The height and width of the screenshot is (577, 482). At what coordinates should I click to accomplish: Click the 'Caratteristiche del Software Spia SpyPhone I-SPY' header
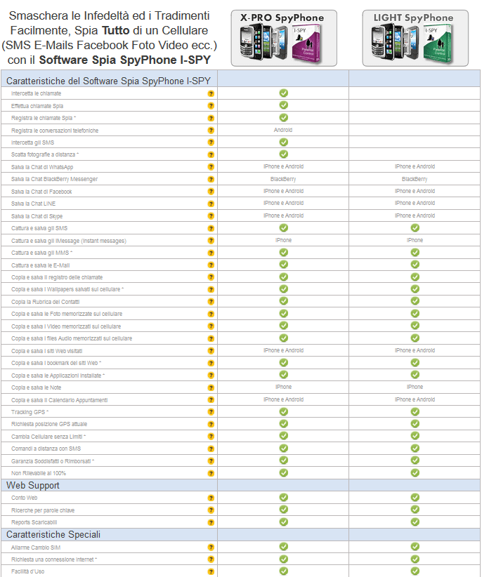click(109, 81)
